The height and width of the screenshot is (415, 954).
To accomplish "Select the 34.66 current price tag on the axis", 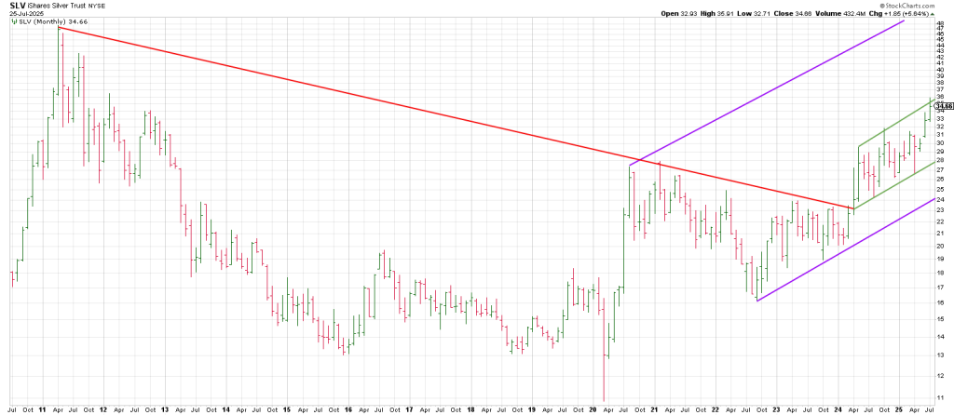I will (x=942, y=108).
